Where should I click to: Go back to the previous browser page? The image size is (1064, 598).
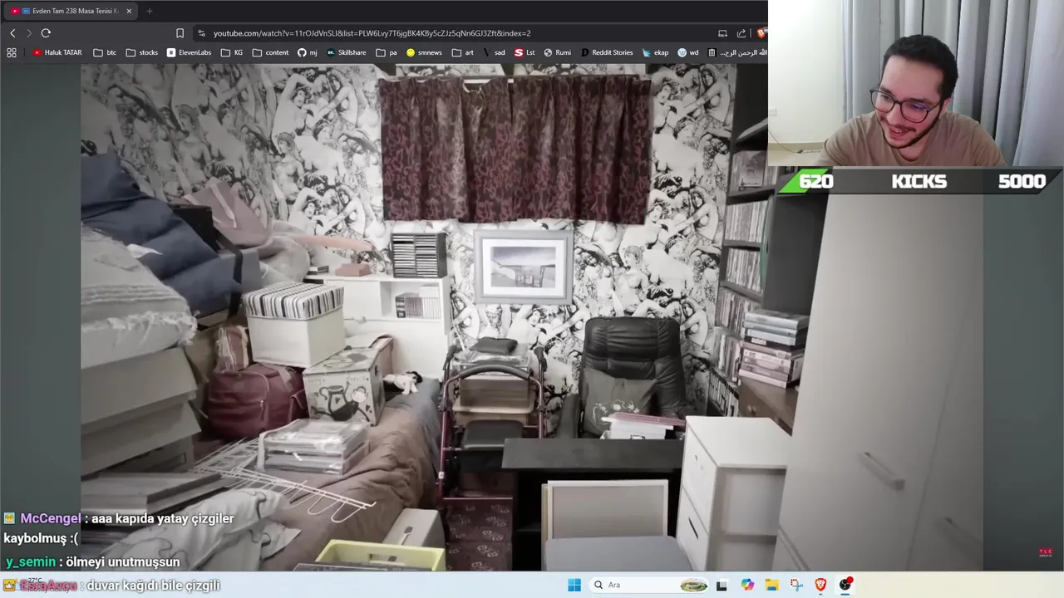(12, 33)
